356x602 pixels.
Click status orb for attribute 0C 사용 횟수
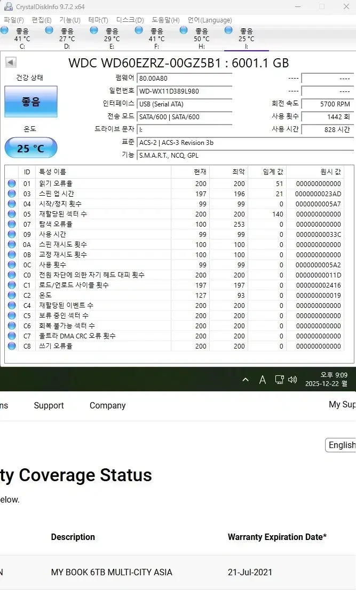pos(12,265)
